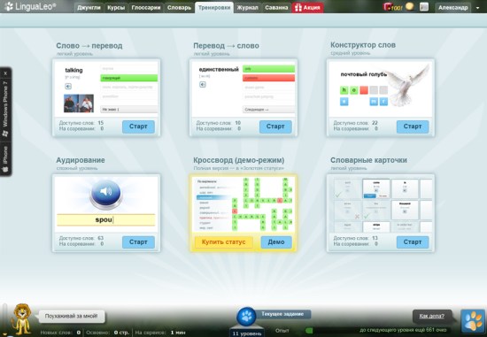Click the experience progress bar
The height and width of the screenshot is (337, 487).
click(x=376, y=330)
